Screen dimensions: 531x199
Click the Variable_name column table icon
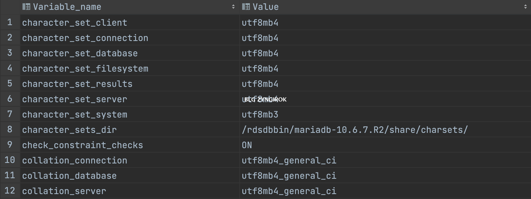pos(26,7)
